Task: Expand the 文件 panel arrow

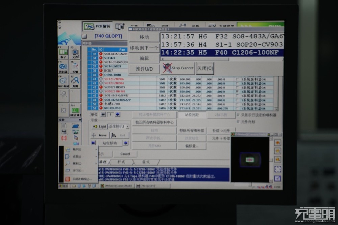Action: [80, 120]
